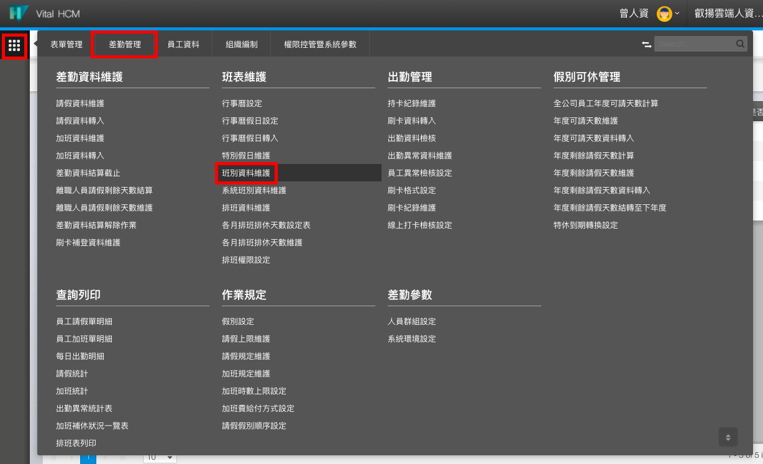Click the scroll up-down arrow button
Screen dimensions: 763x464
[x=728, y=437]
